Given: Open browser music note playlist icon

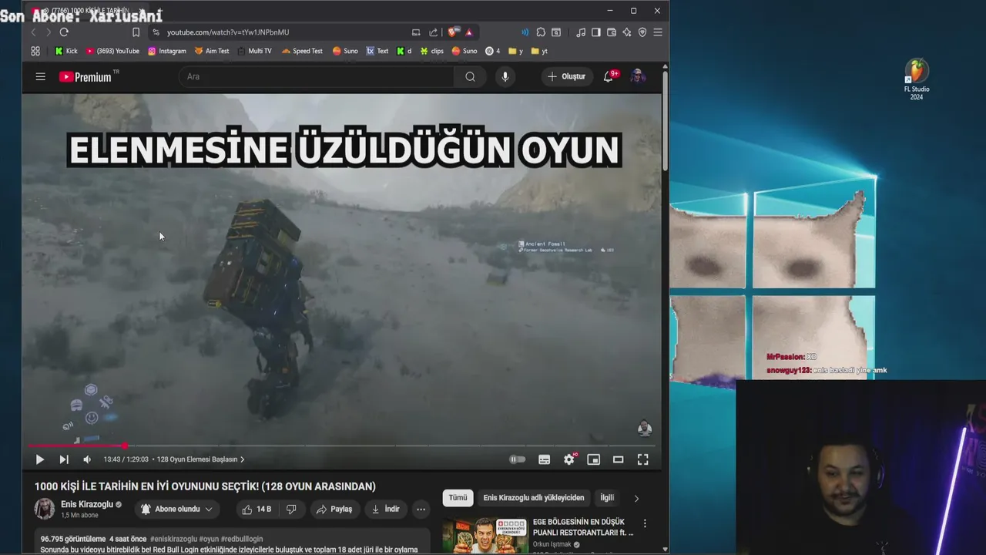Looking at the screenshot, I should tap(581, 32).
